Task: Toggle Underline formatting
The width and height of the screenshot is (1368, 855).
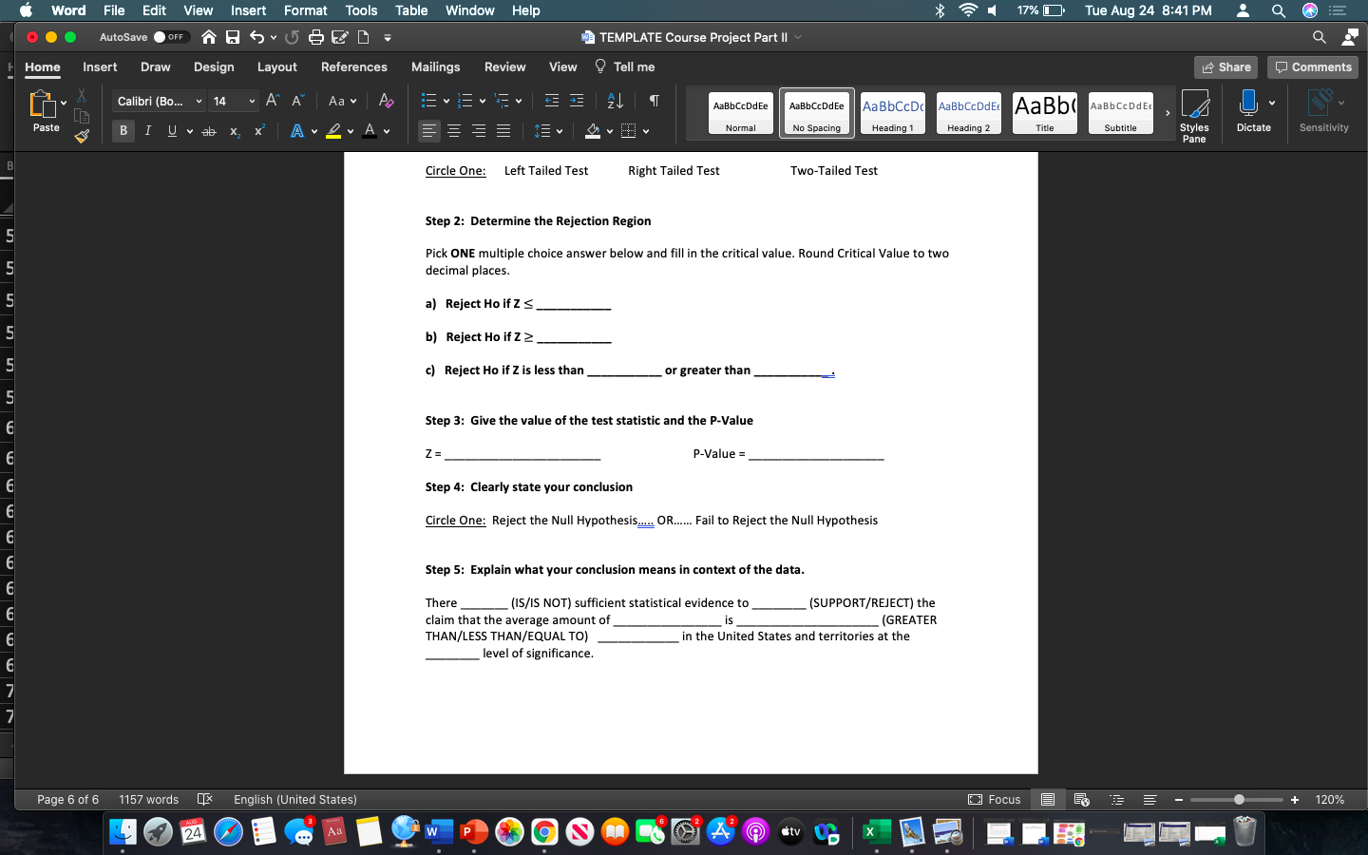Action: 172,131
